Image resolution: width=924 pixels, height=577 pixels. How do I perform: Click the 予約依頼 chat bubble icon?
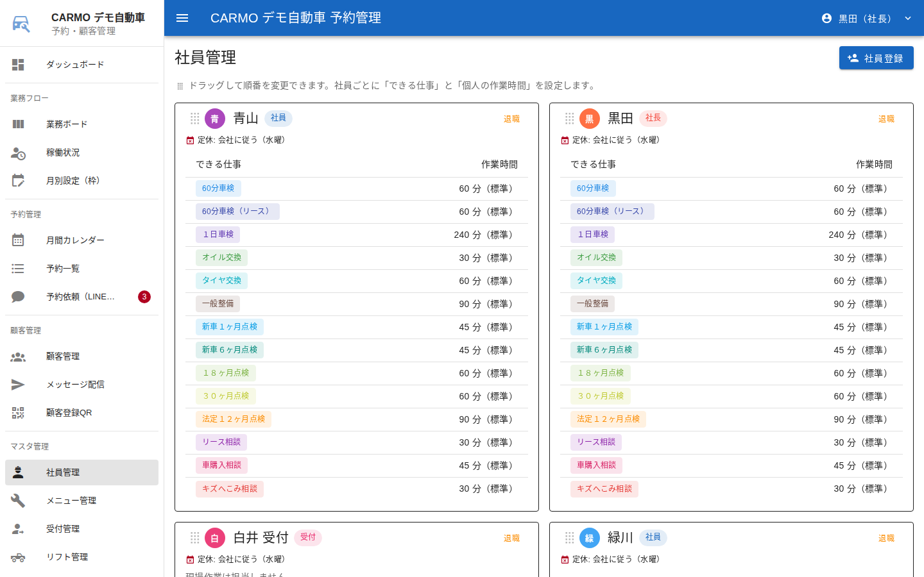[x=18, y=297]
